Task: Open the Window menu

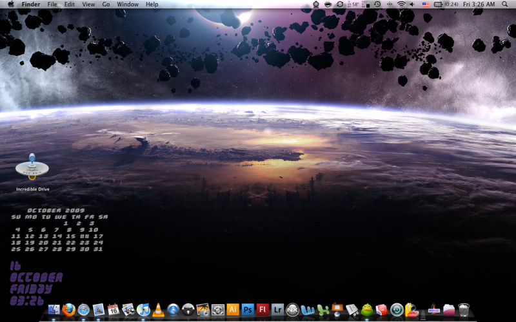Action: 128,5
